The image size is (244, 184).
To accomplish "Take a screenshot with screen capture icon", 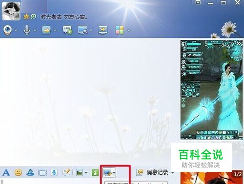I will [x=108, y=172].
